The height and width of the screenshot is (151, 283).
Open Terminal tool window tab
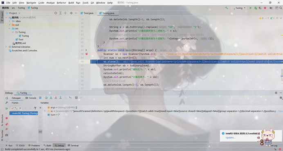[x=73, y=145]
